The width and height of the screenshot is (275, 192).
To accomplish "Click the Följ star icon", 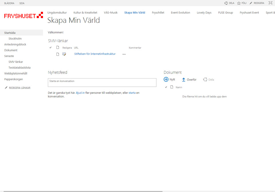I will [x=239, y=3].
